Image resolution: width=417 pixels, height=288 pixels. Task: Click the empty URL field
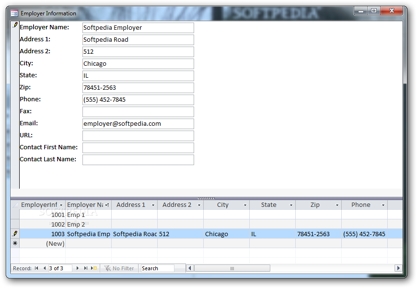click(138, 136)
